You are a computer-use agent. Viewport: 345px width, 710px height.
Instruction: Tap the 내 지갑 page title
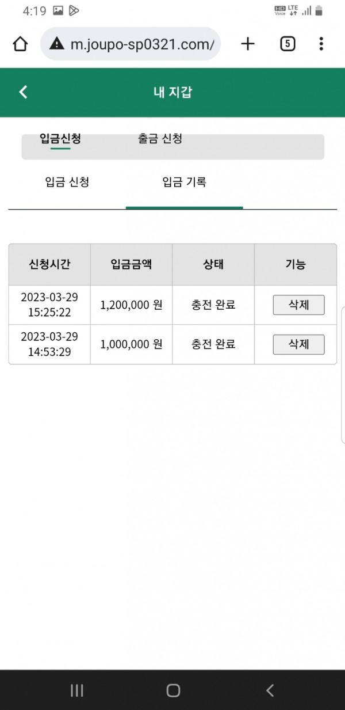point(172,92)
